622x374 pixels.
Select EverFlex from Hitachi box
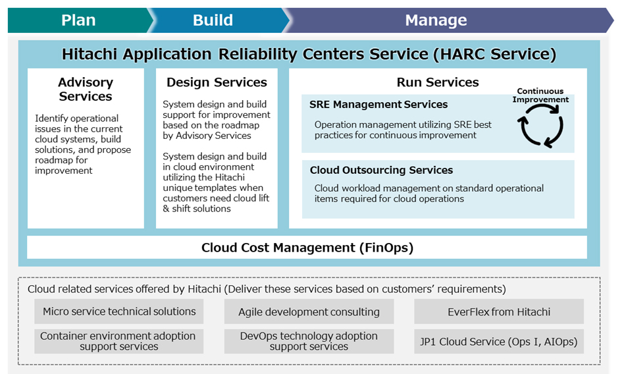tap(498, 311)
